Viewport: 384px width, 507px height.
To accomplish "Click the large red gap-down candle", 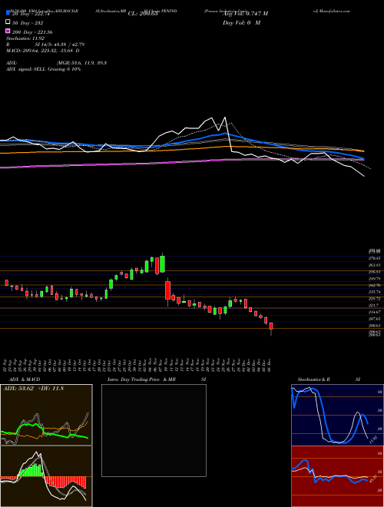I will (x=167, y=290).
